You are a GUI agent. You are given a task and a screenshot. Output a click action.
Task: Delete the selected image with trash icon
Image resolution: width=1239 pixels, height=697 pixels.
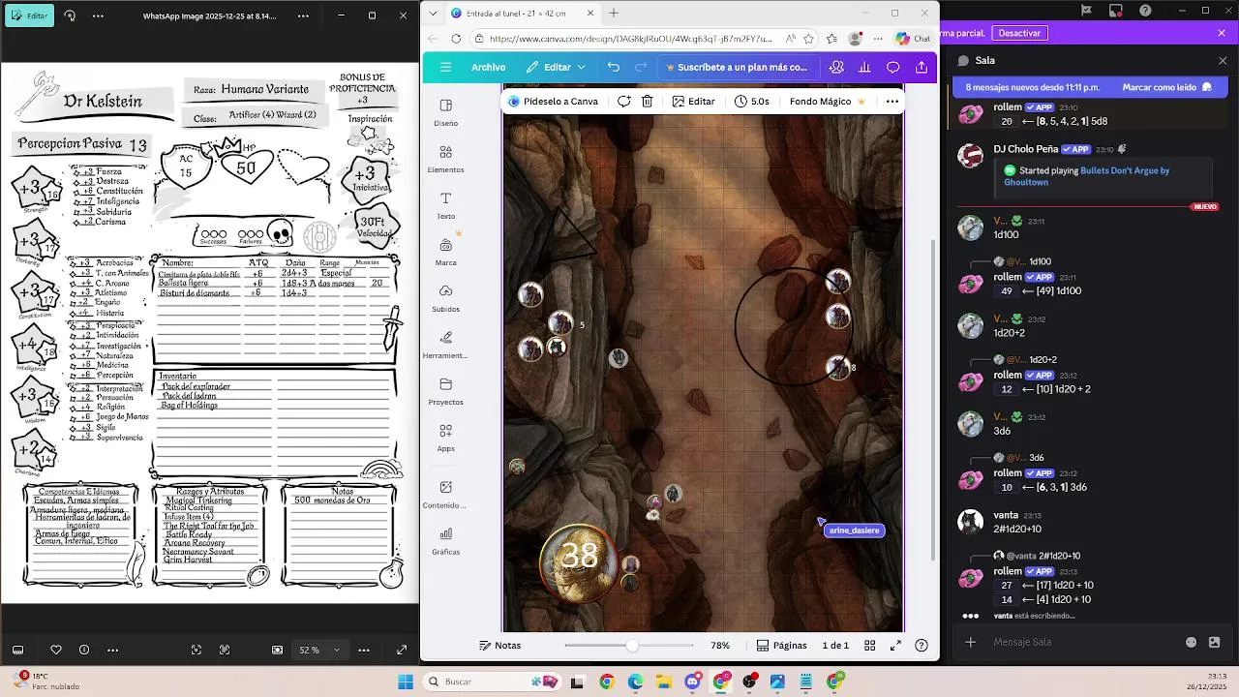(x=648, y=101)
